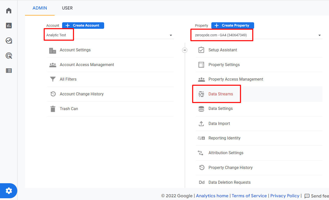Open Property Change History label
This screenshot has width=329, height=200.
[230, 168]
